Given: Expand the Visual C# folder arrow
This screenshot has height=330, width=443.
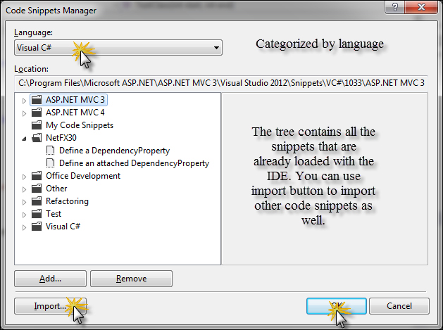Looking at the screenshot, I should [24, 227].
